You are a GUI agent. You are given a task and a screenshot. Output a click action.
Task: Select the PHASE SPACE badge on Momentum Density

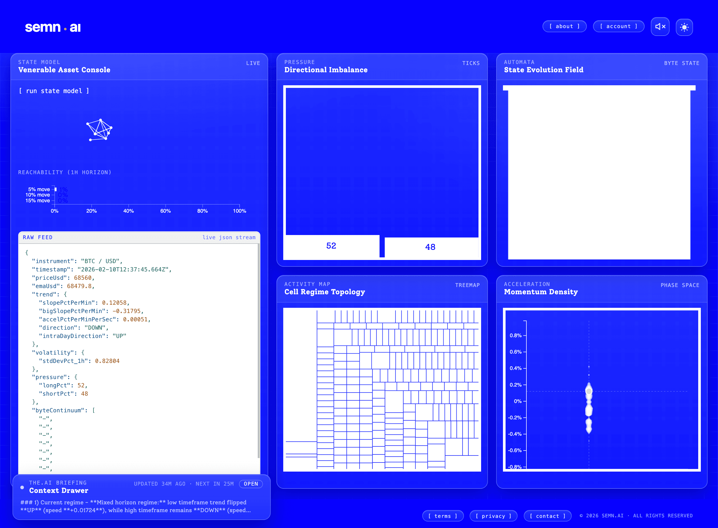tap(680, 285)
